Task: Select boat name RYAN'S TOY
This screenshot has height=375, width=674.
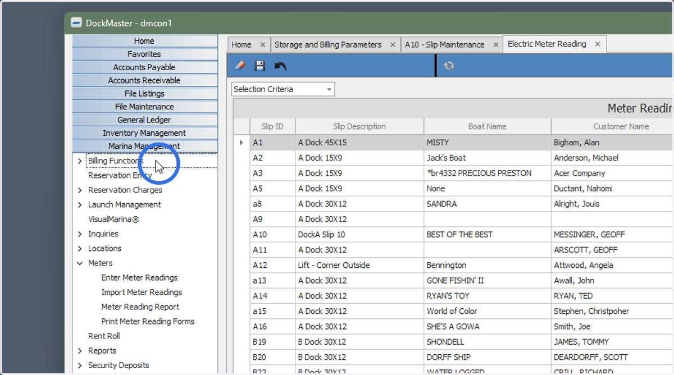Action: tap(488, 296)
